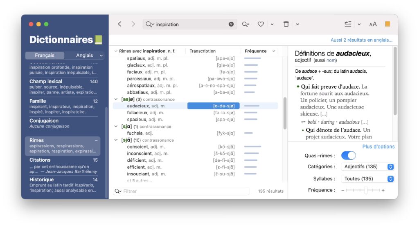Clear the inspiration search field
This screenshot has width=419, height=227.
tap(231, 24)
